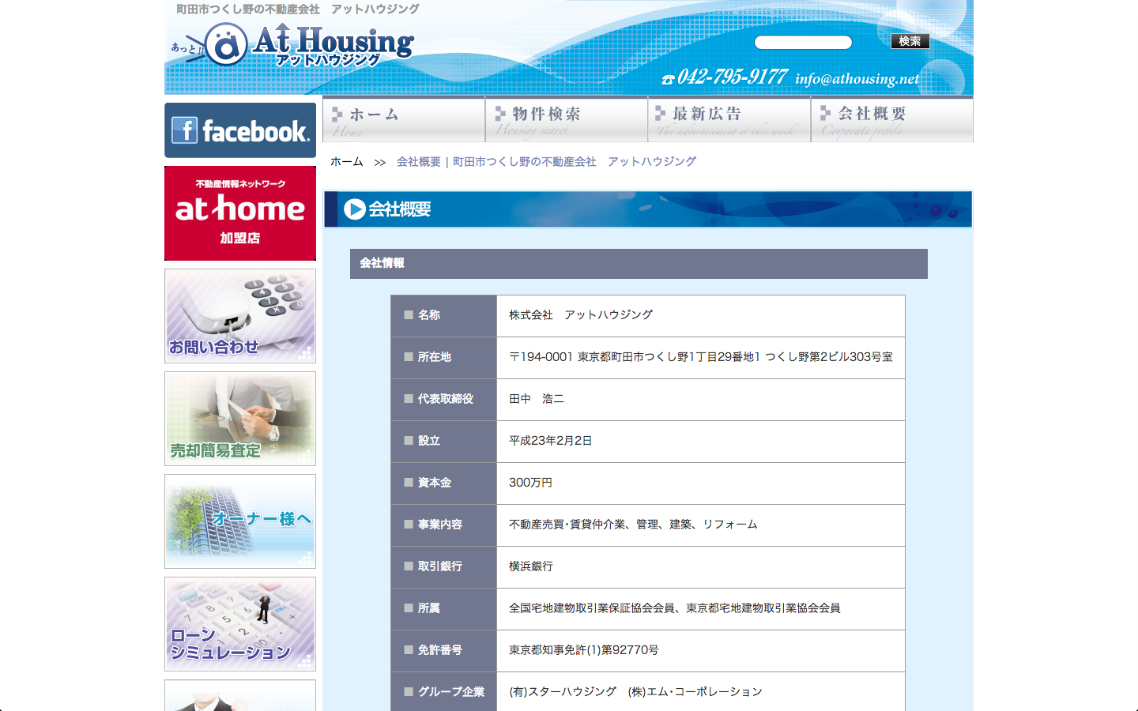Click the 検索 button
The width and height of the screenshot is (1138, 711).
910,41
